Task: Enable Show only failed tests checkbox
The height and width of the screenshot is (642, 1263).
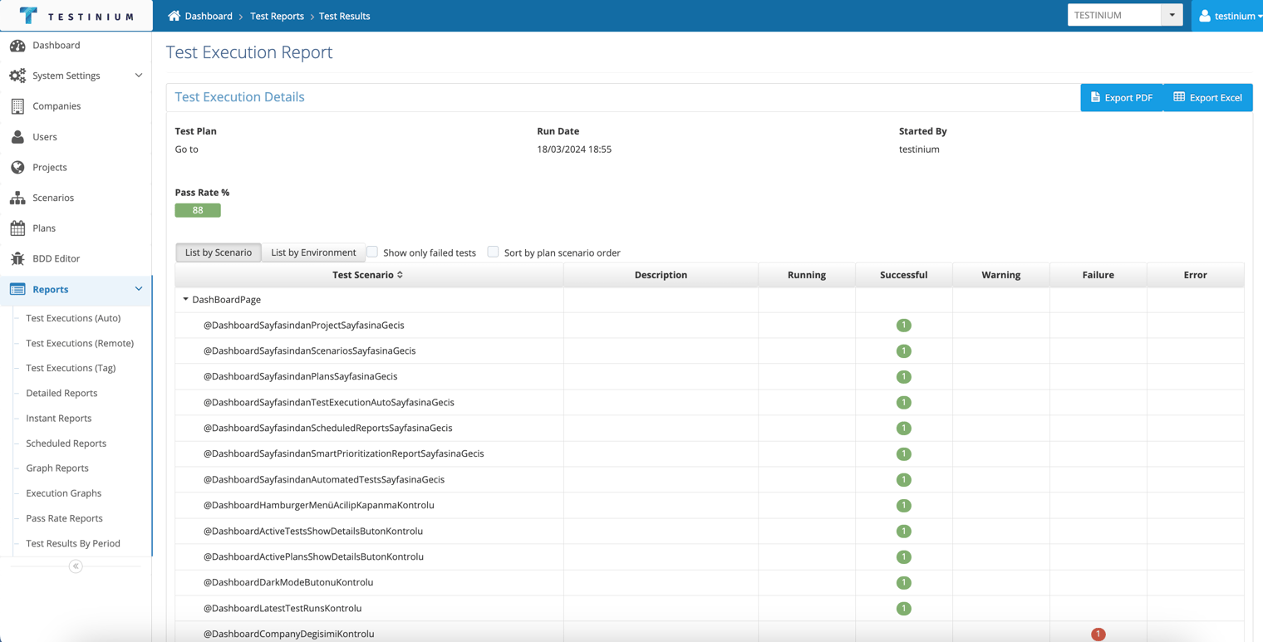Action: click(x=372, y=252)
